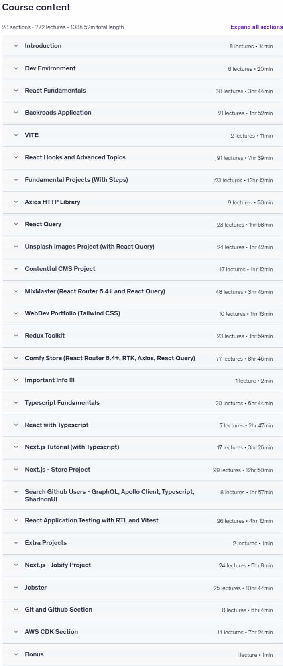
Task: Expand the VITE section chevron
Action: (16, 135)
